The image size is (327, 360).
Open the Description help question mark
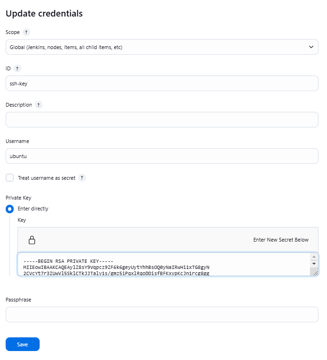pos(39,105)
